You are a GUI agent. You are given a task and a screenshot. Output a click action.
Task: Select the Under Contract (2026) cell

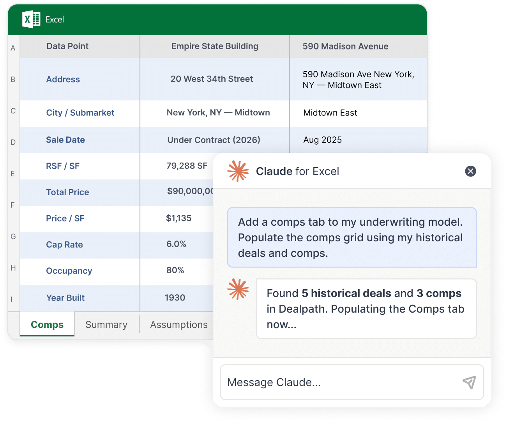(215, 140)
